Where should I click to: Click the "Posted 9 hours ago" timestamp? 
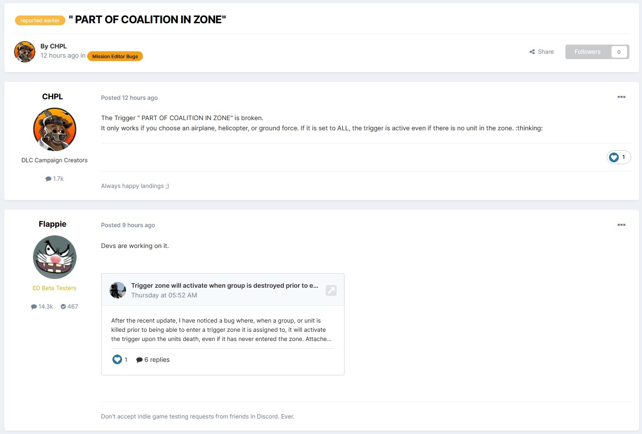128,225
